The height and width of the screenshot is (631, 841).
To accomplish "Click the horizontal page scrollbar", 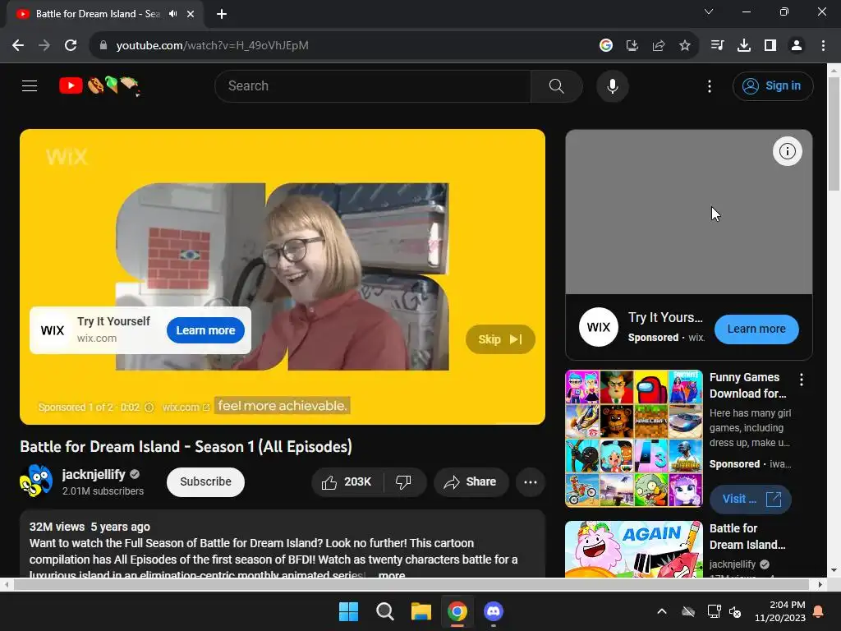I will pos(411,584).
